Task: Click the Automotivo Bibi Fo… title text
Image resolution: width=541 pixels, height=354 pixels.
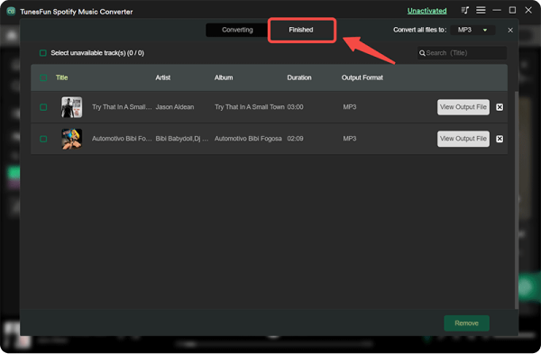Action: click(122, 139)
